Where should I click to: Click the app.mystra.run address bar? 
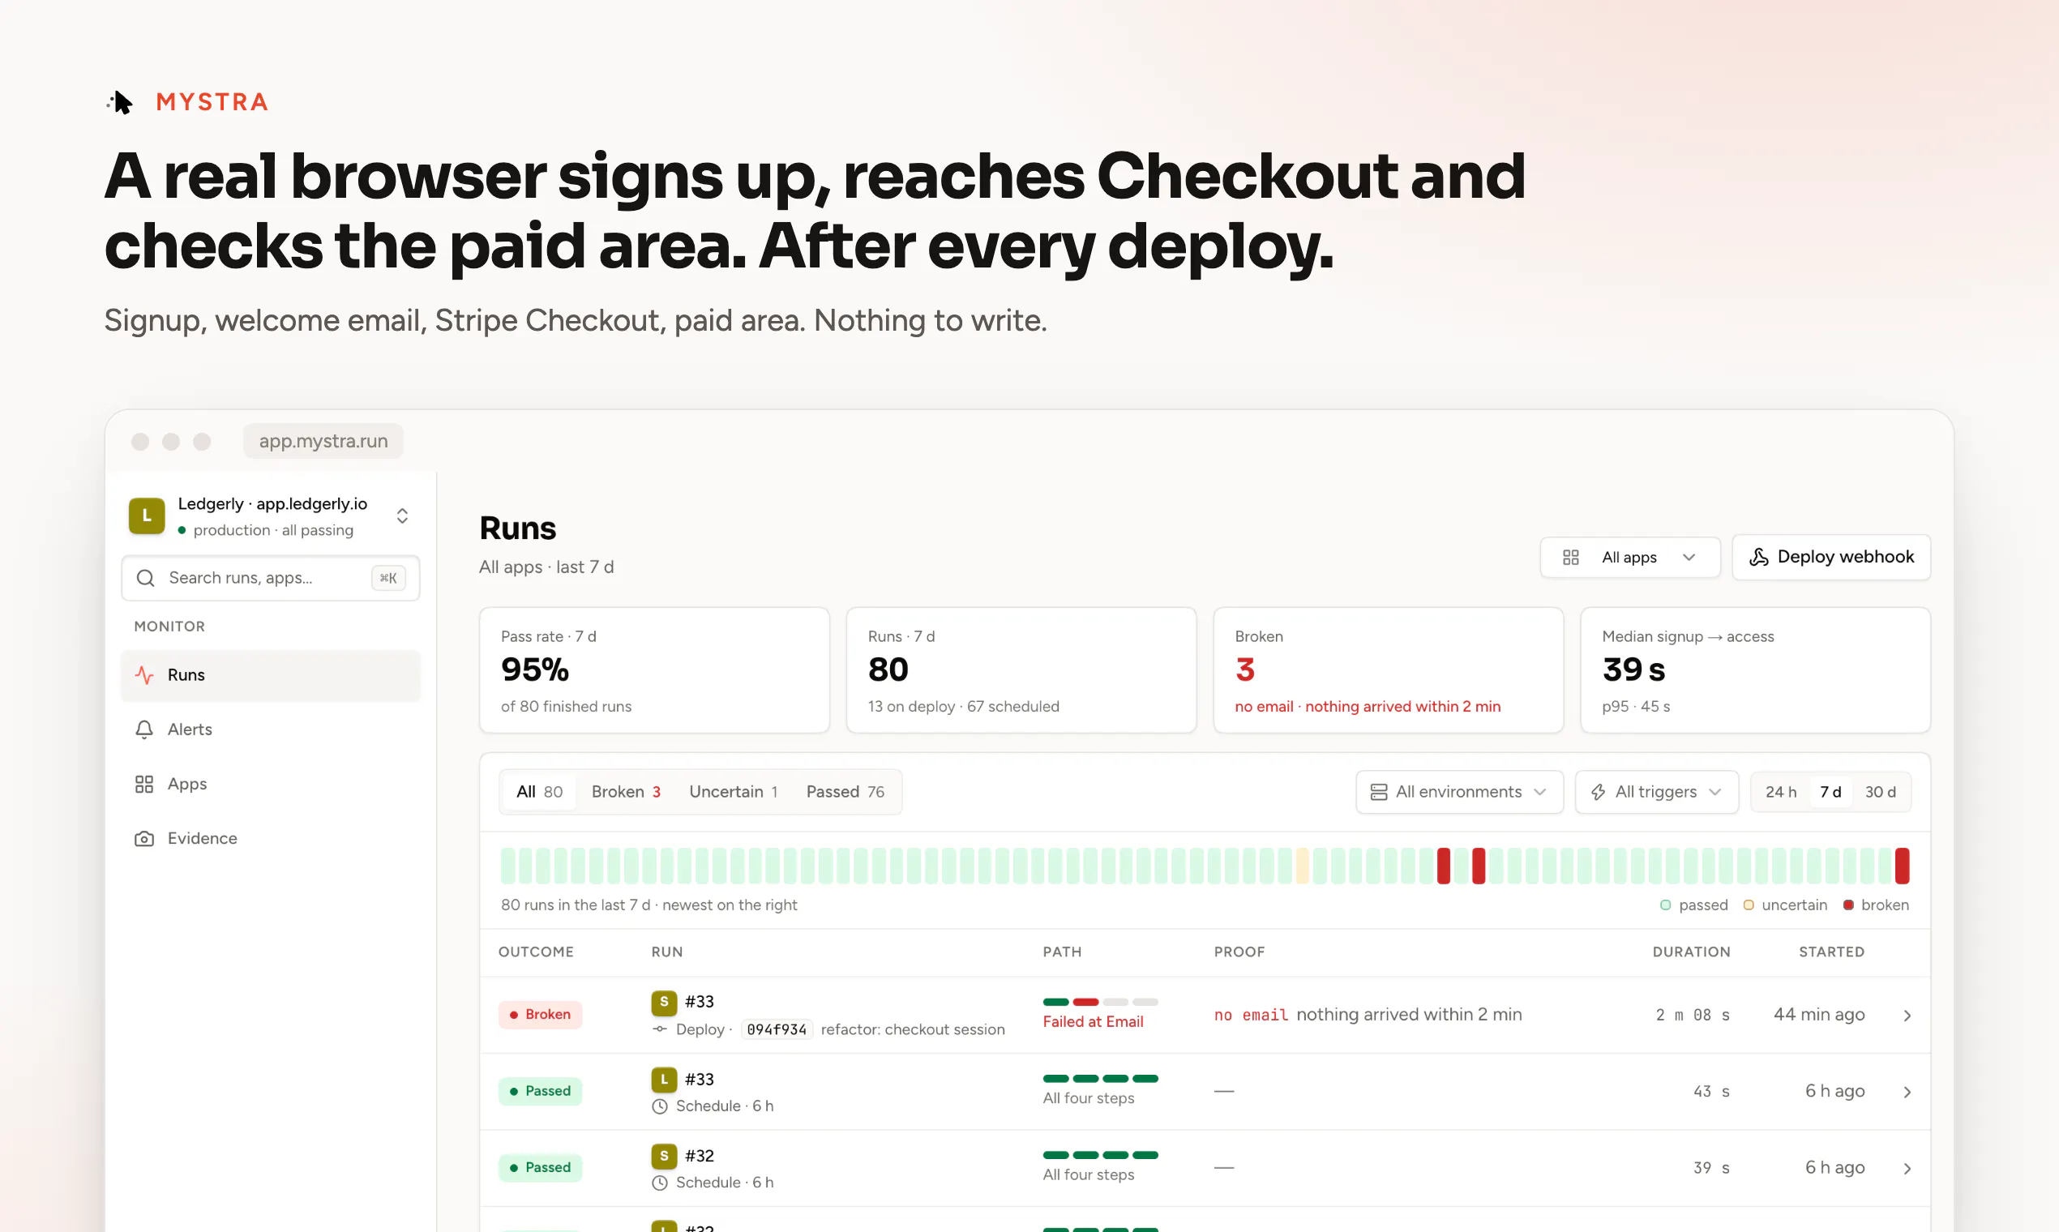tap(323, 441)
